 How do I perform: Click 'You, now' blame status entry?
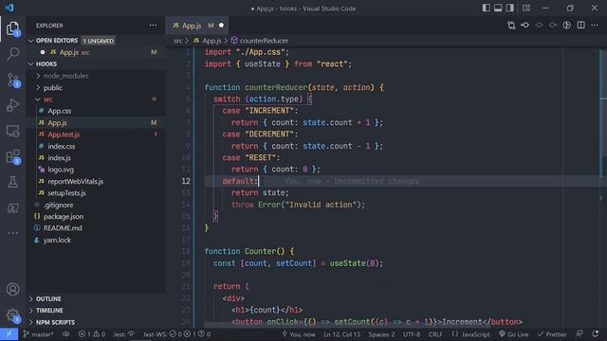pyautogui.click(x=299, y=334)
